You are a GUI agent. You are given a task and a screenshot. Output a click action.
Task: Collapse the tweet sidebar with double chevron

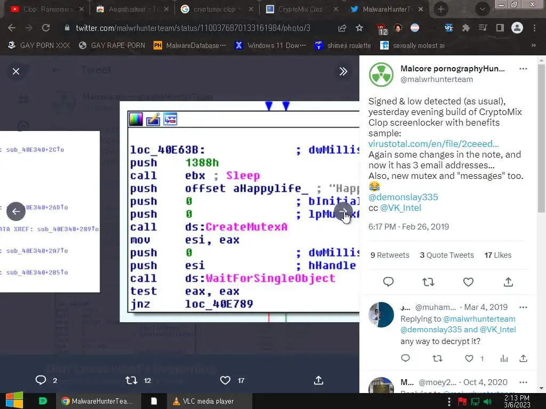coord(343,71)
